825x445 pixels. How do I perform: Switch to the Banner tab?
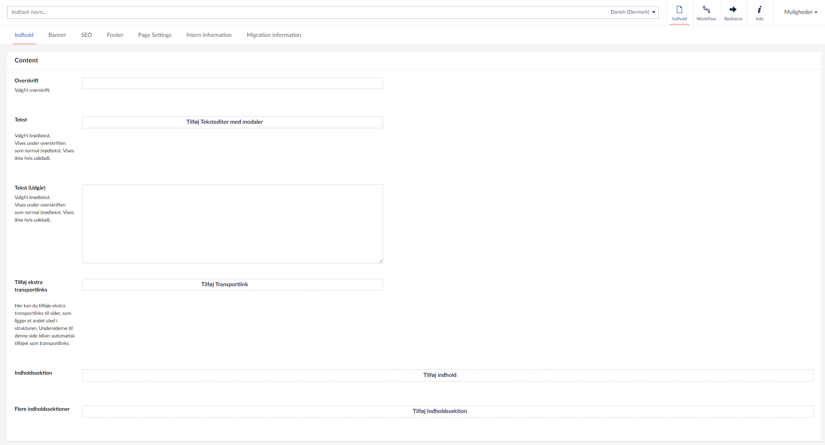point(57,35)
